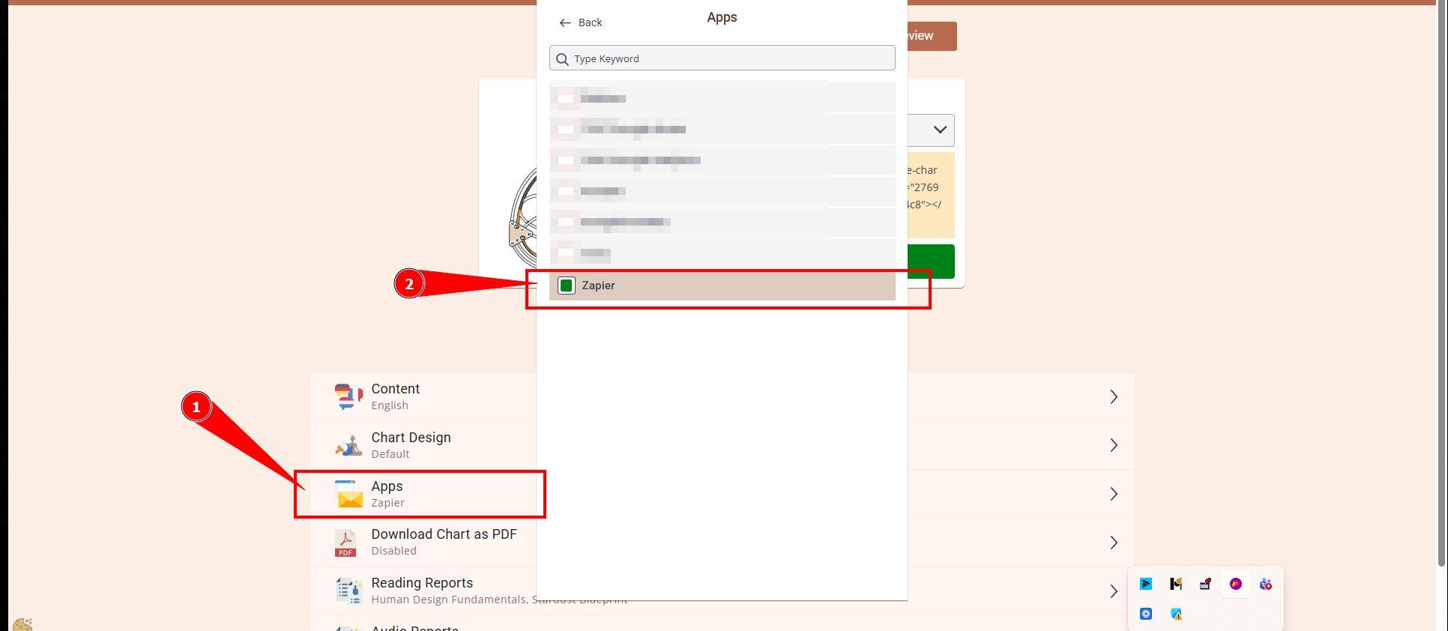Image resolution: width=1448 pixels, height=631 pixels.
Task: Expand the Chart Design row chevron
Action: click(x=1114, y=445)
